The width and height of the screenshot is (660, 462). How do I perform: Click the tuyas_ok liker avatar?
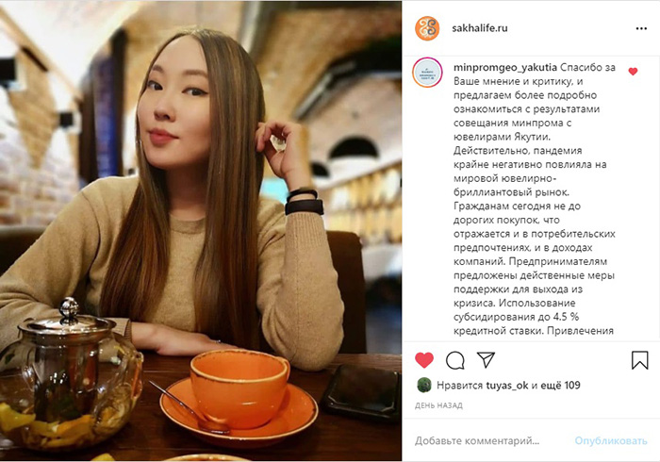[x=424, y=385]
